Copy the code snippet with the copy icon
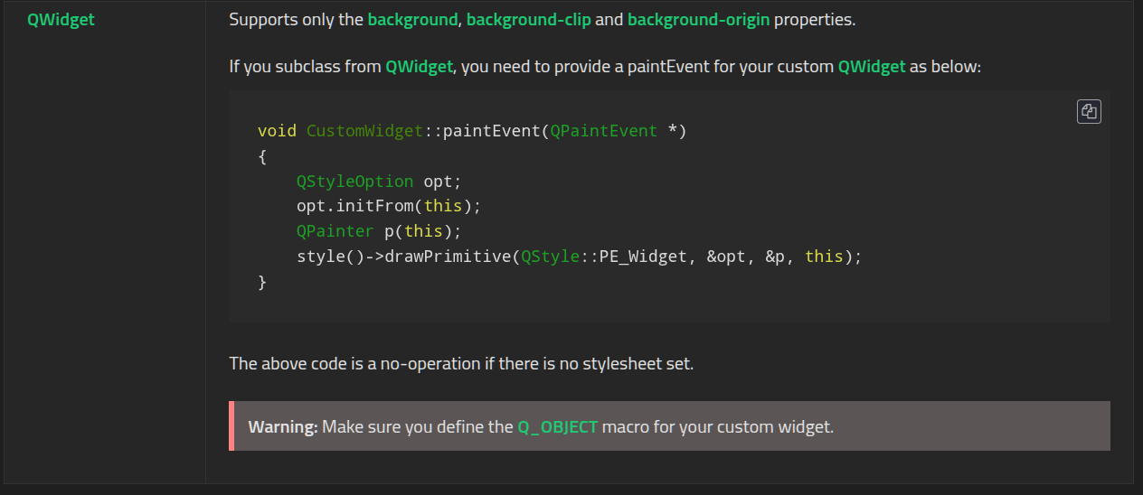The width and height of the screenshot is (1143, 495). [1089, 111]
